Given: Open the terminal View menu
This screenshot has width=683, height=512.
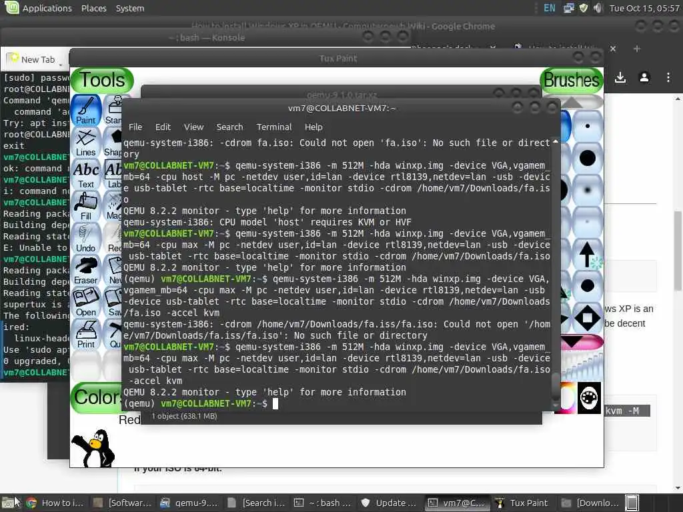Looking at the screenshot, I should coord(193,127).
